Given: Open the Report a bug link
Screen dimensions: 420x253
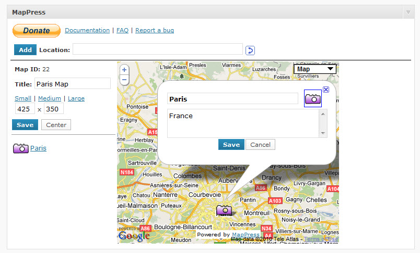Looking at the screenshot, I should [x=155, y=30].
